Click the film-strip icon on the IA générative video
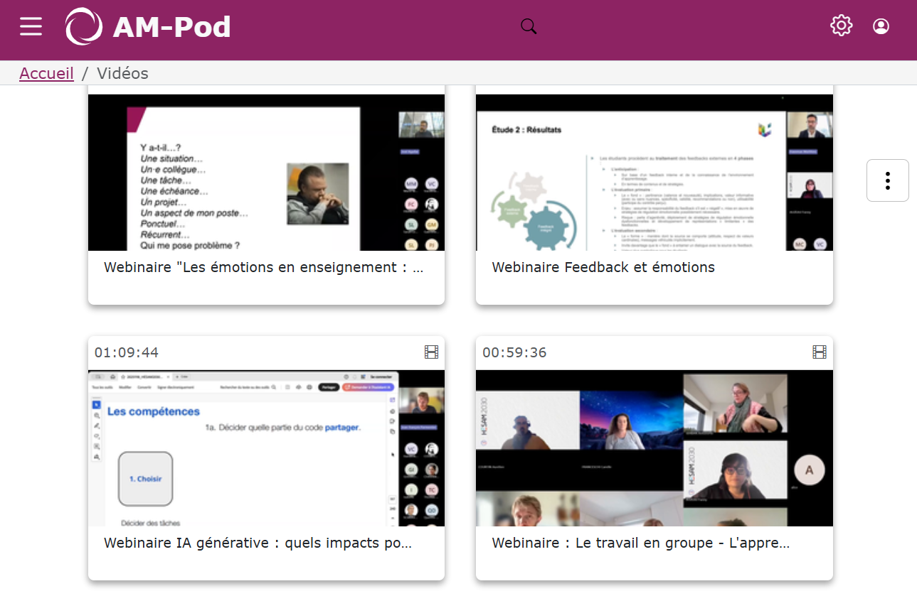917x596 pixels. (430, 352)
